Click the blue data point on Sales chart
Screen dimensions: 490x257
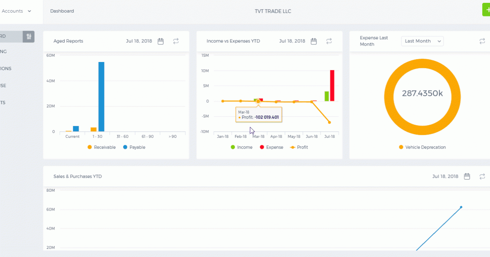point(461,207)
